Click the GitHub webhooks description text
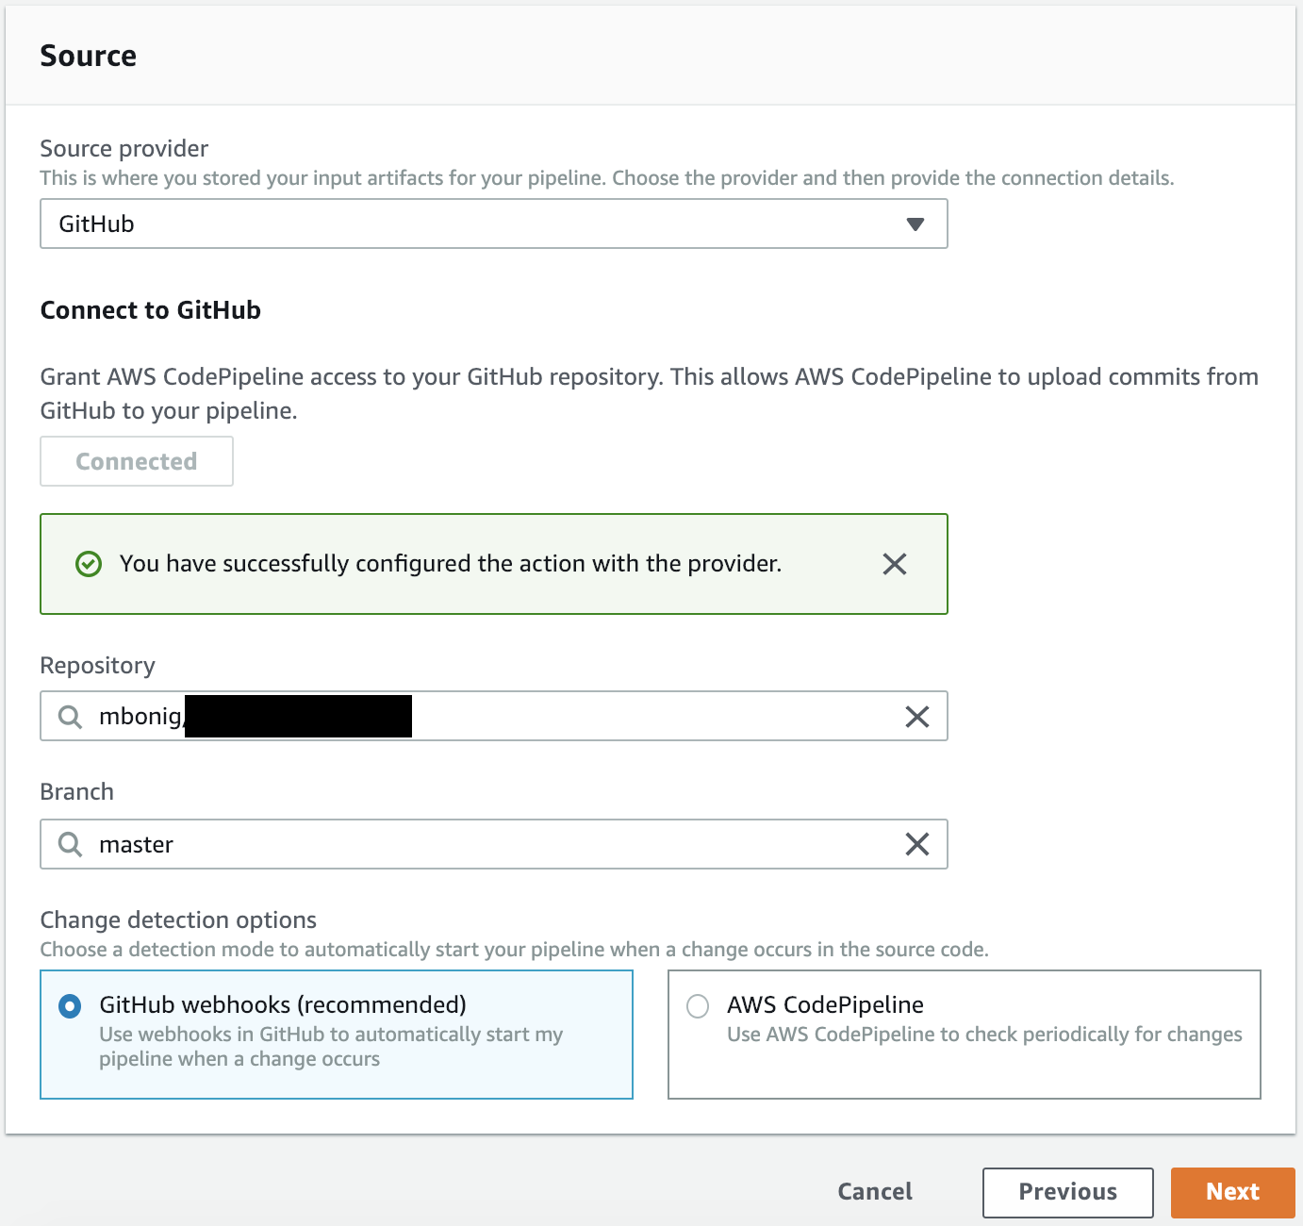This screenshot has height=1226, width=1303. 330,1047
